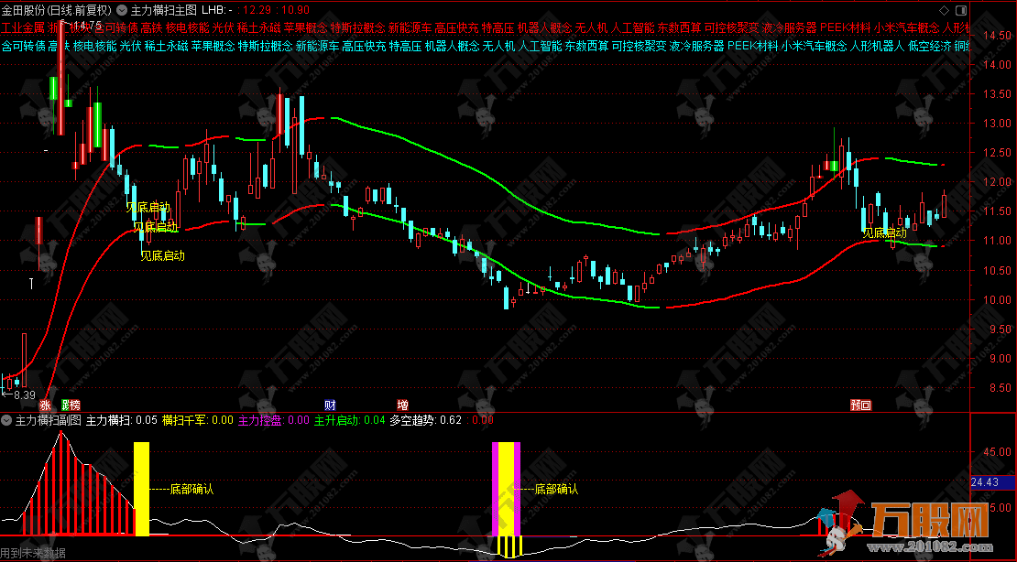Click the yellow 横扫千军: 0.00 value
The width and height of the screenshot is (1017, 562).
pos(198,420)
